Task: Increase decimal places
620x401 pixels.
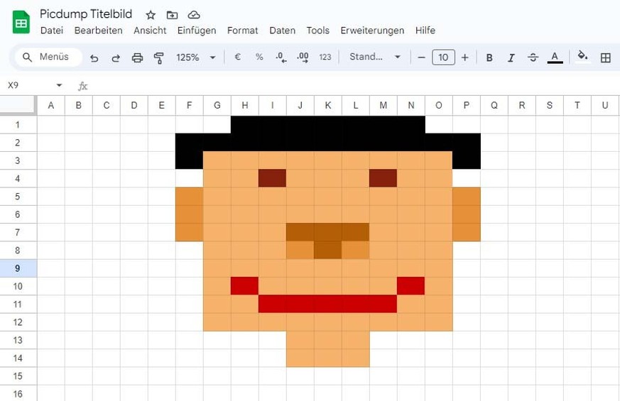Action: [x=303, y=57]
